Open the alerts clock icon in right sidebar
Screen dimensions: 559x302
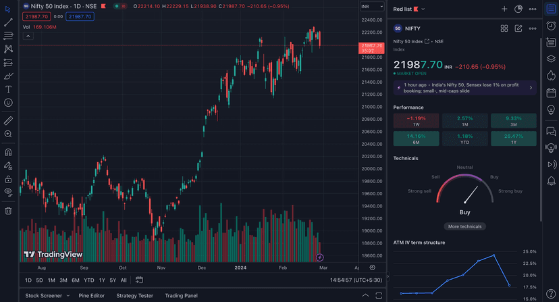(x=551, y=23)
